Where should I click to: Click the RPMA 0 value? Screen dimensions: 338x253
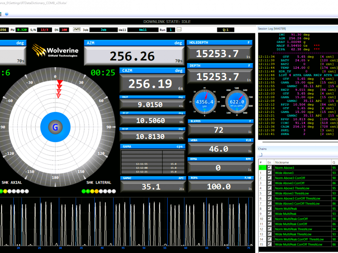coord(220,167)
